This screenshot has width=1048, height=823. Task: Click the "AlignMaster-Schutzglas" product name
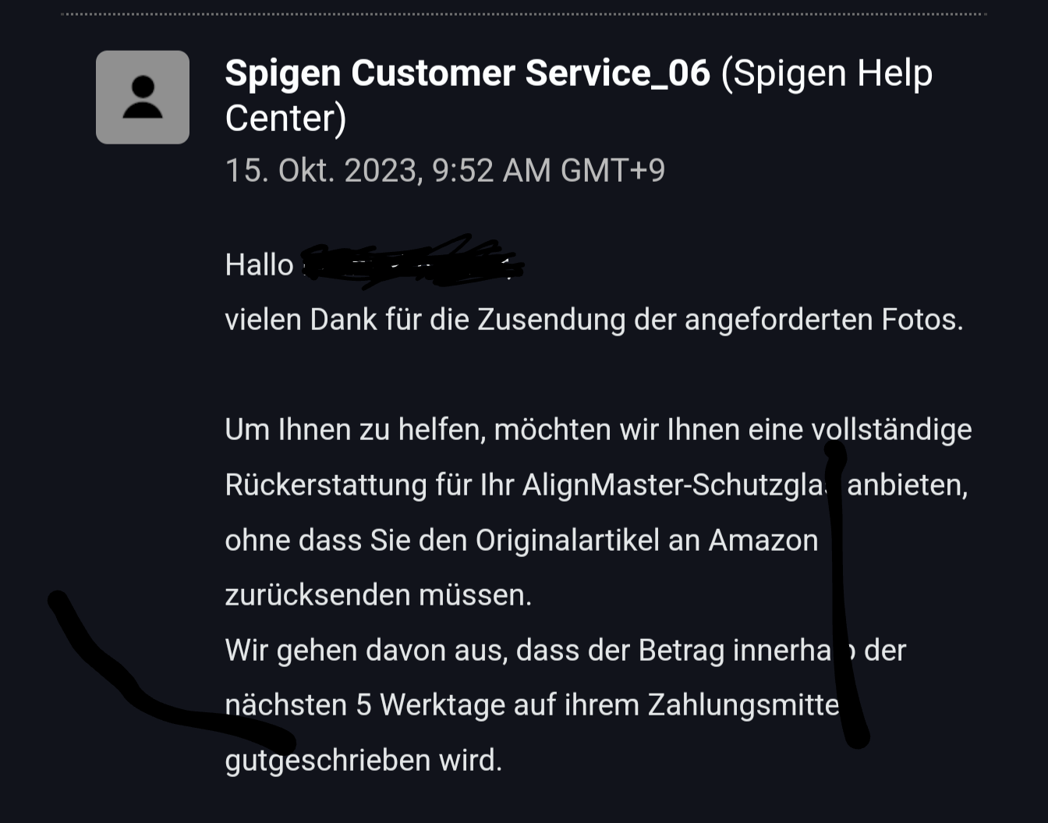[x=674, y=485]
